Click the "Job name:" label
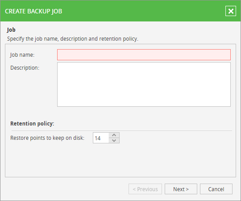The height and width of the screenshot is (201, 241). [x=22, y=55]
